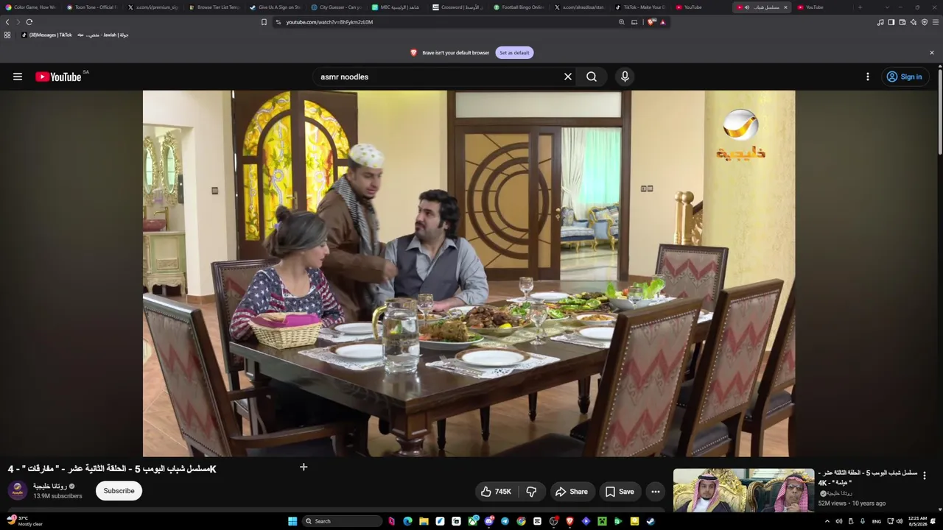Open Discord from the taskbar
943x530 pixels.
(x=488, y=521)
